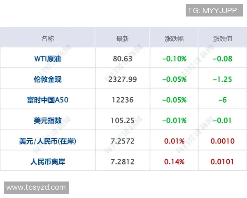Click London gold price 2327.99
247x198 pixels.
(123, 79)
